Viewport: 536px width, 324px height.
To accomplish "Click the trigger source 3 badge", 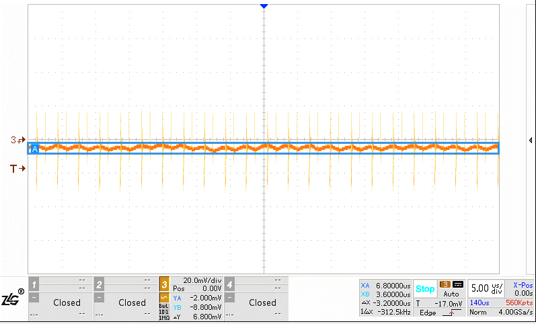I will click(x=445, y=284).
